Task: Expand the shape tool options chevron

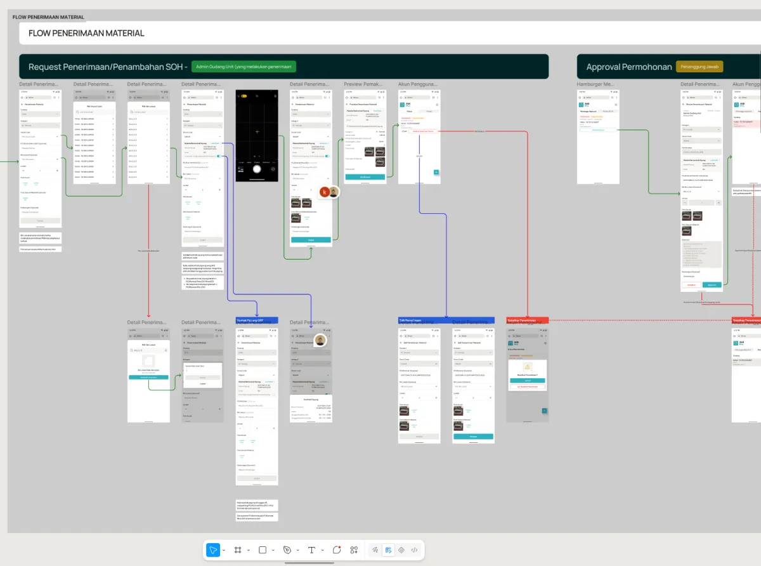Action: (x=272, y=550)
